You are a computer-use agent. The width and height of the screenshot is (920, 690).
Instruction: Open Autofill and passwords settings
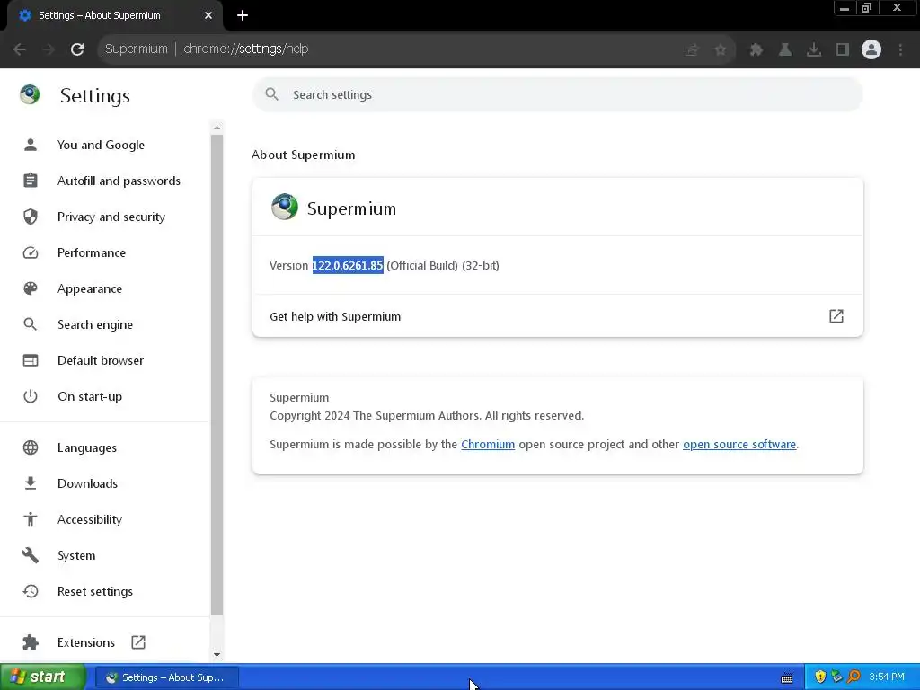pyautogui.click(x=119, y=181)
